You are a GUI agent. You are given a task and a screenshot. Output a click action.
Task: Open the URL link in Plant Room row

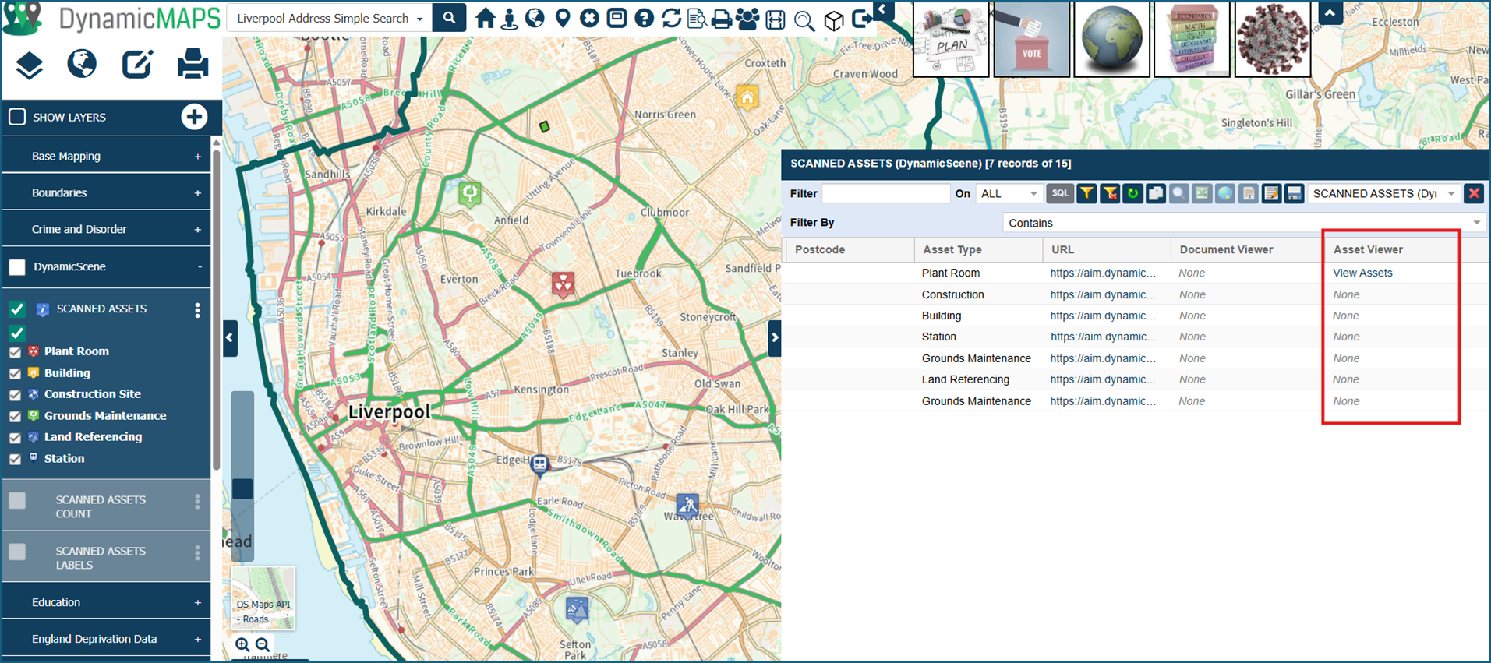tap(1103, 273)
